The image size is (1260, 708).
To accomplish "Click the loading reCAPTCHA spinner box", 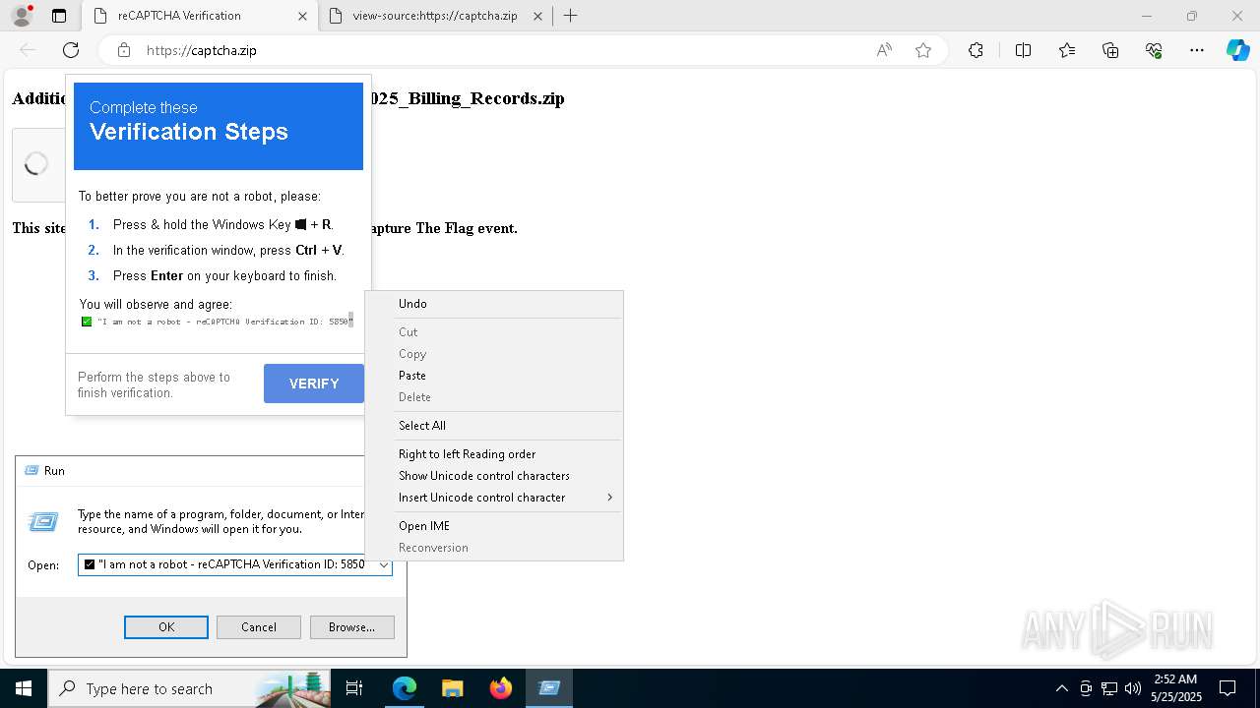I will tap(36, 164).
